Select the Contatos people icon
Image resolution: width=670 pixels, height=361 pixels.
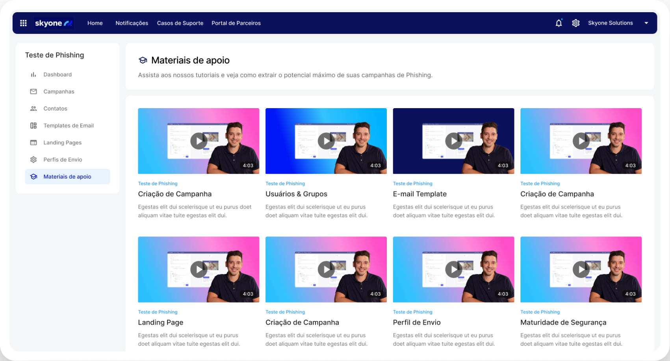(33, 108)
